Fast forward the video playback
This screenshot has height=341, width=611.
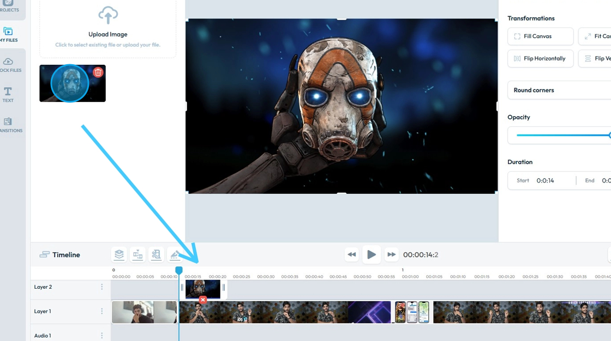[391, 254]
